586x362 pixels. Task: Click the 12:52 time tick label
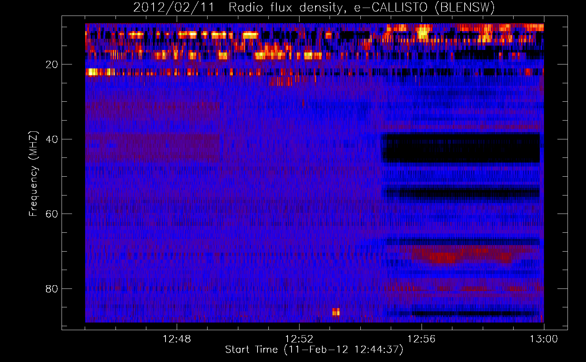click(299, 339)
